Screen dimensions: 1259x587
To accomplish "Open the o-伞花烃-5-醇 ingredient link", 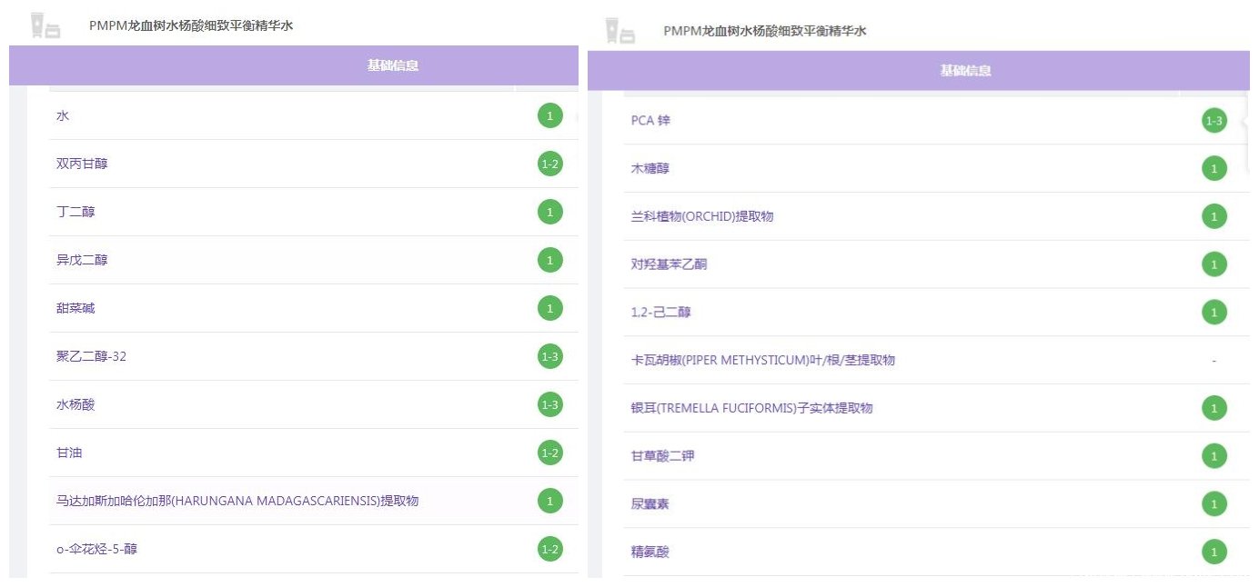I will (x=97, y=549).
